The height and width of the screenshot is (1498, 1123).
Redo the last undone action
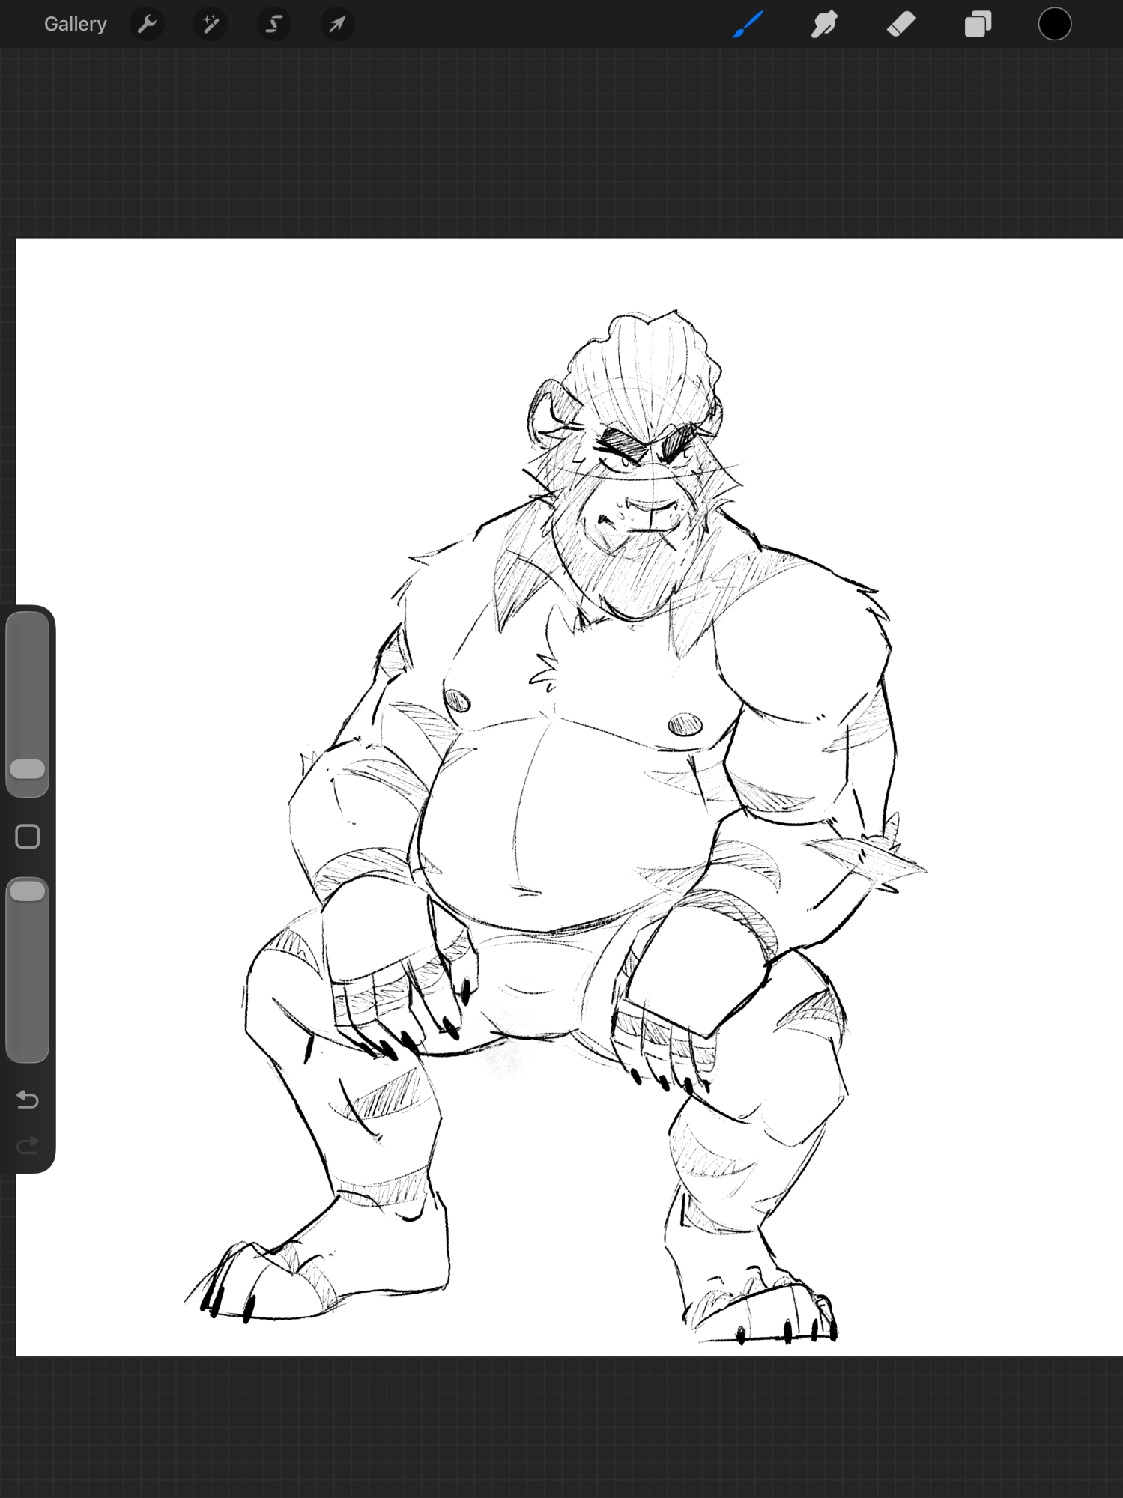[28, 1146]
